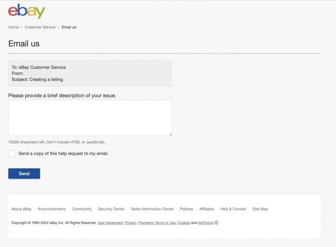This screenshot has width=336, height=247.
Task: Open About eBay footer link
Action: point(22,209)
